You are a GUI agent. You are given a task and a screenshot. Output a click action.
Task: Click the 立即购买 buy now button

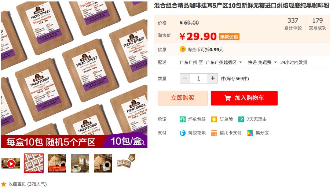[182, 98]
